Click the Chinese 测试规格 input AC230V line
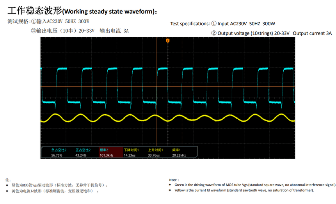This screenshot has height=204, width=336. click(x=48, y=21)
